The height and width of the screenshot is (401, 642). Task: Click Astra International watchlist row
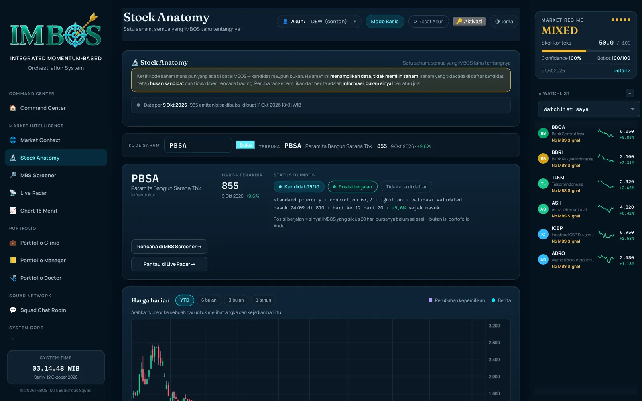pyautogui.click(x=587, y=209)
